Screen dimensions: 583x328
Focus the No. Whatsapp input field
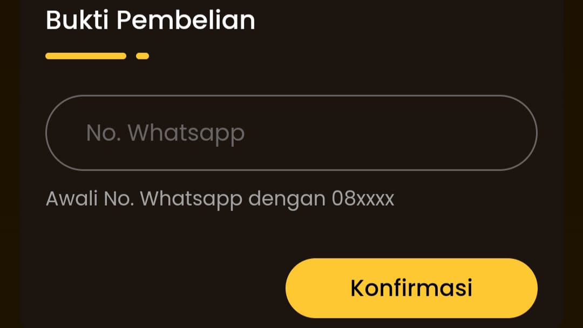(x=291, y=133)
